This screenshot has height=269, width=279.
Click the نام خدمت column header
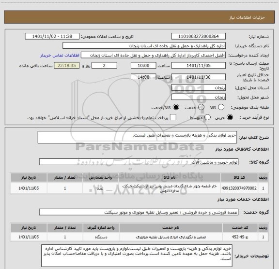(170, 227)
